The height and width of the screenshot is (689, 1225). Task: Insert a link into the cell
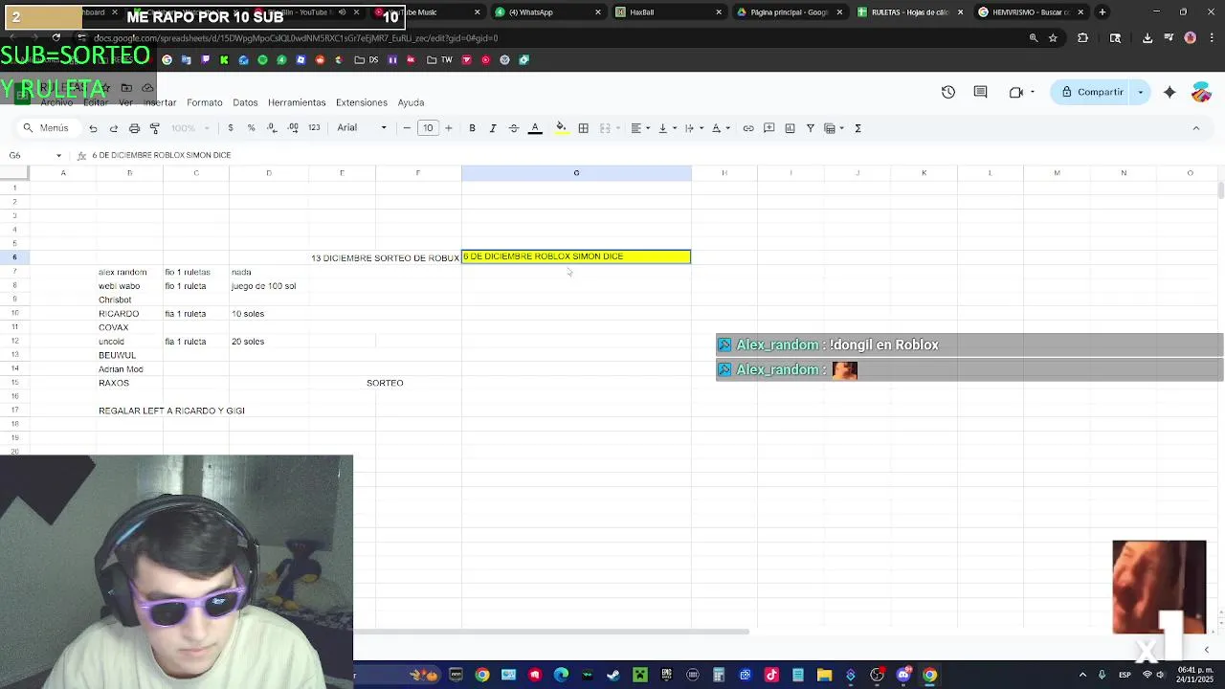[748, 128]
